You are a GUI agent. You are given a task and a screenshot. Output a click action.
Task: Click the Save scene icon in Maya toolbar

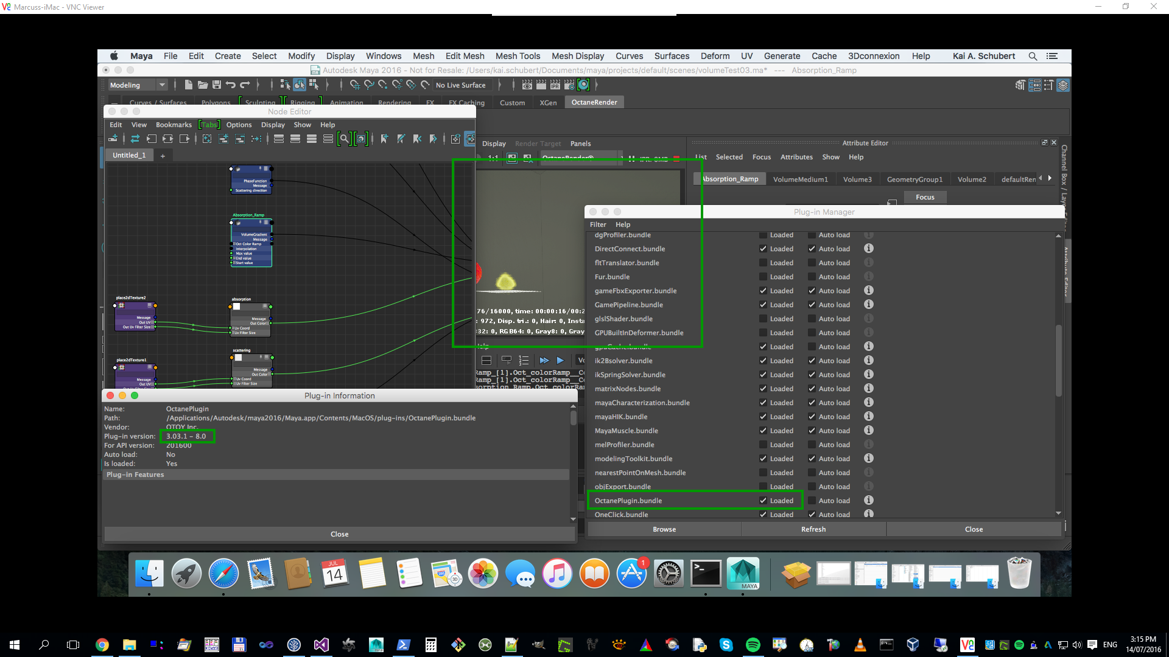click(217, 85)
